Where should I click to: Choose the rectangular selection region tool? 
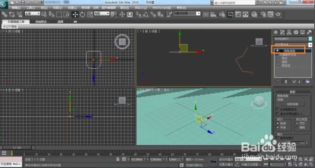pyautogui.click(x=59, y=14)
